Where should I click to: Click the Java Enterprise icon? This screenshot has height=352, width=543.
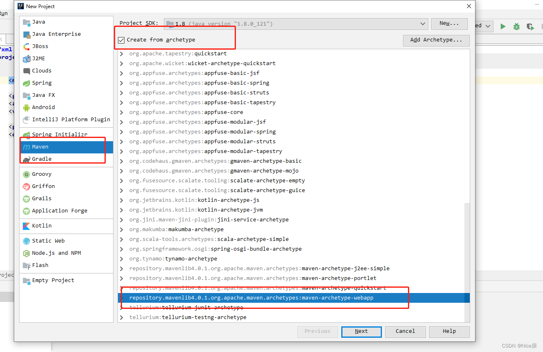(26, 34)
